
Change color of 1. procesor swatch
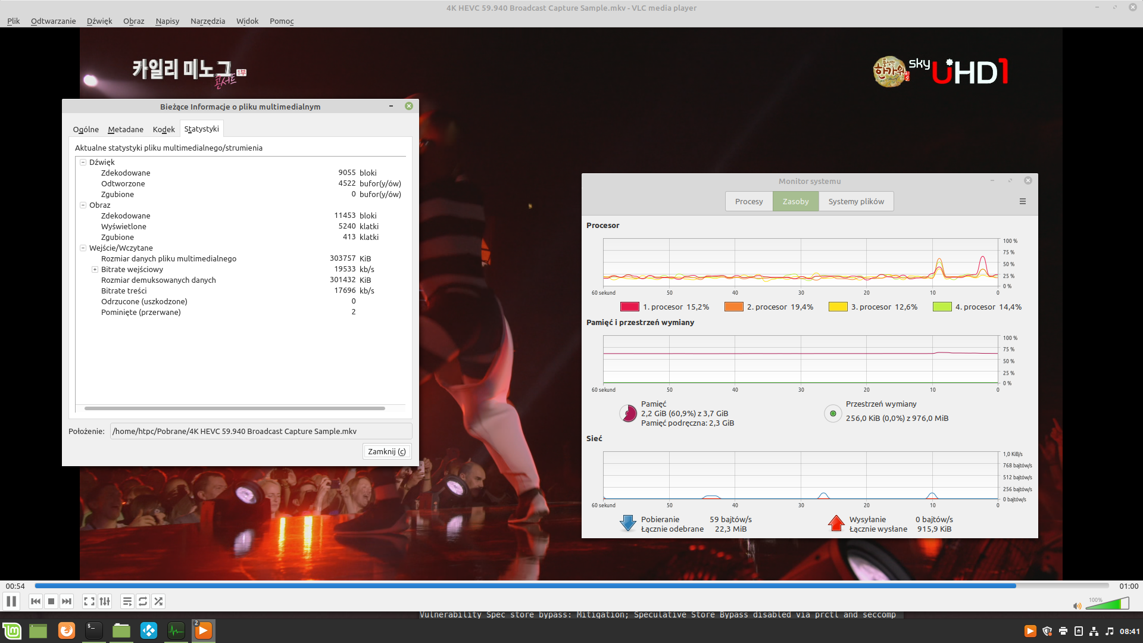[630, 307]
